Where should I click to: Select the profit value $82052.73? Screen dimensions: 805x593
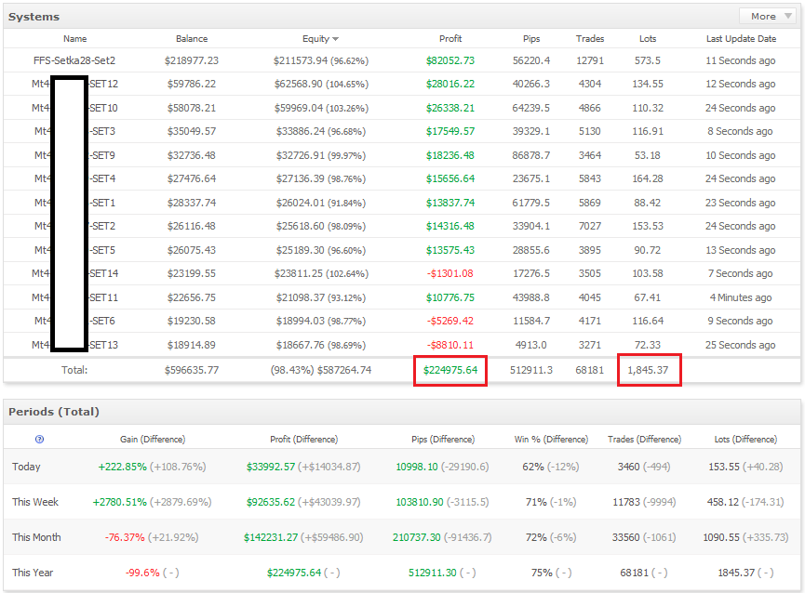point(450,60)
